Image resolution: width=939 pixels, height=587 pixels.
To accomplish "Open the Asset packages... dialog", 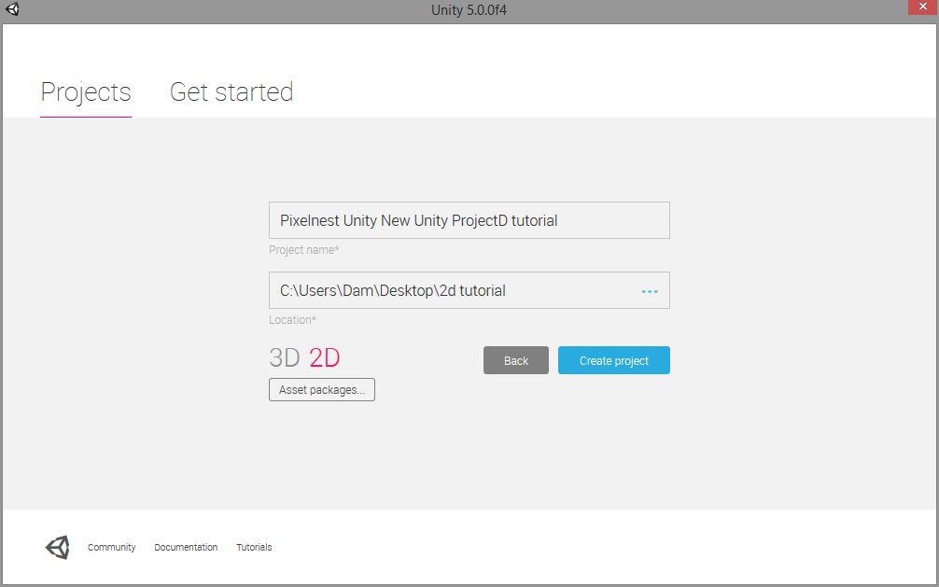I will pyautogui.click(x=322, y=390).
